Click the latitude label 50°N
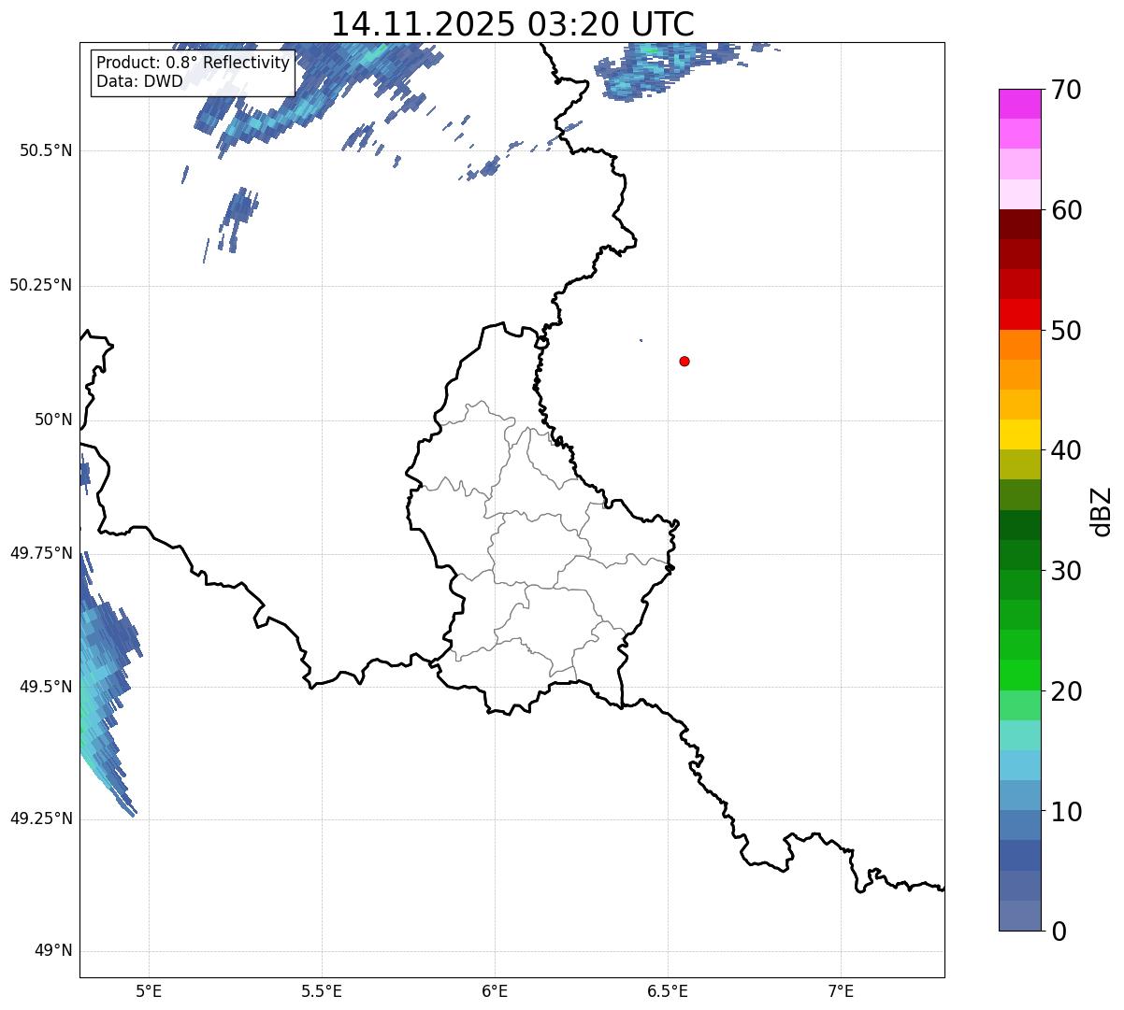1124x1010 pixels. pos(53,420)
